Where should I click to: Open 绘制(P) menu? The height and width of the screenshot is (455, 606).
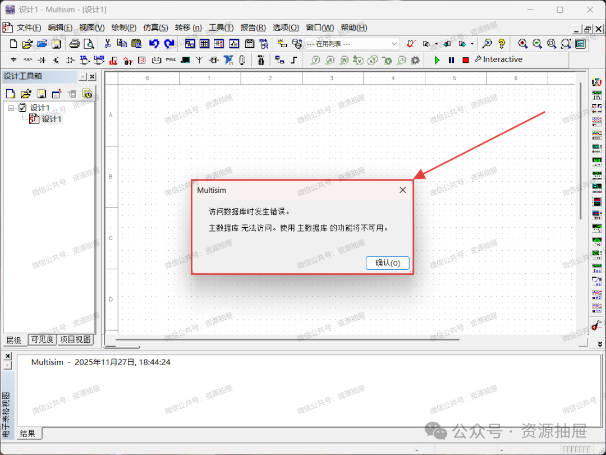pos(123,28)
